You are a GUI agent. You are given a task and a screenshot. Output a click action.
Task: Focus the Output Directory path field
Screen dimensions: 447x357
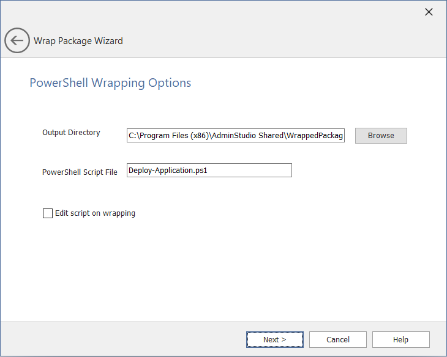tap(236, 136)
